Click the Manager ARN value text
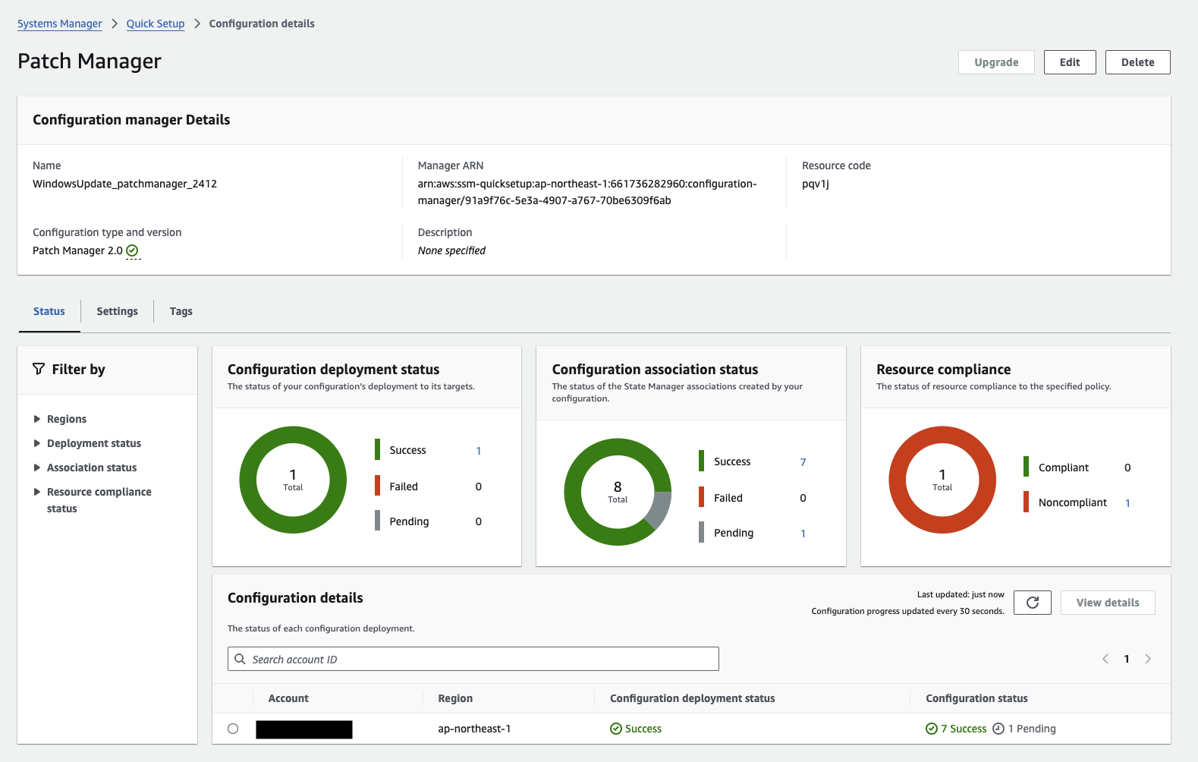Viewport: 1198px width, 762px height. [x=587, y=192]
